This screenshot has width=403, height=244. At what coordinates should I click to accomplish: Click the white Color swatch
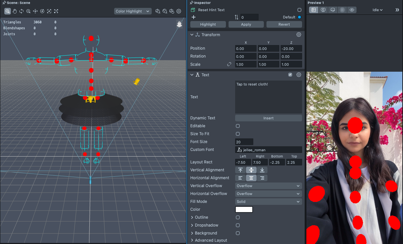pyautogui.click(x=244, y=209)
